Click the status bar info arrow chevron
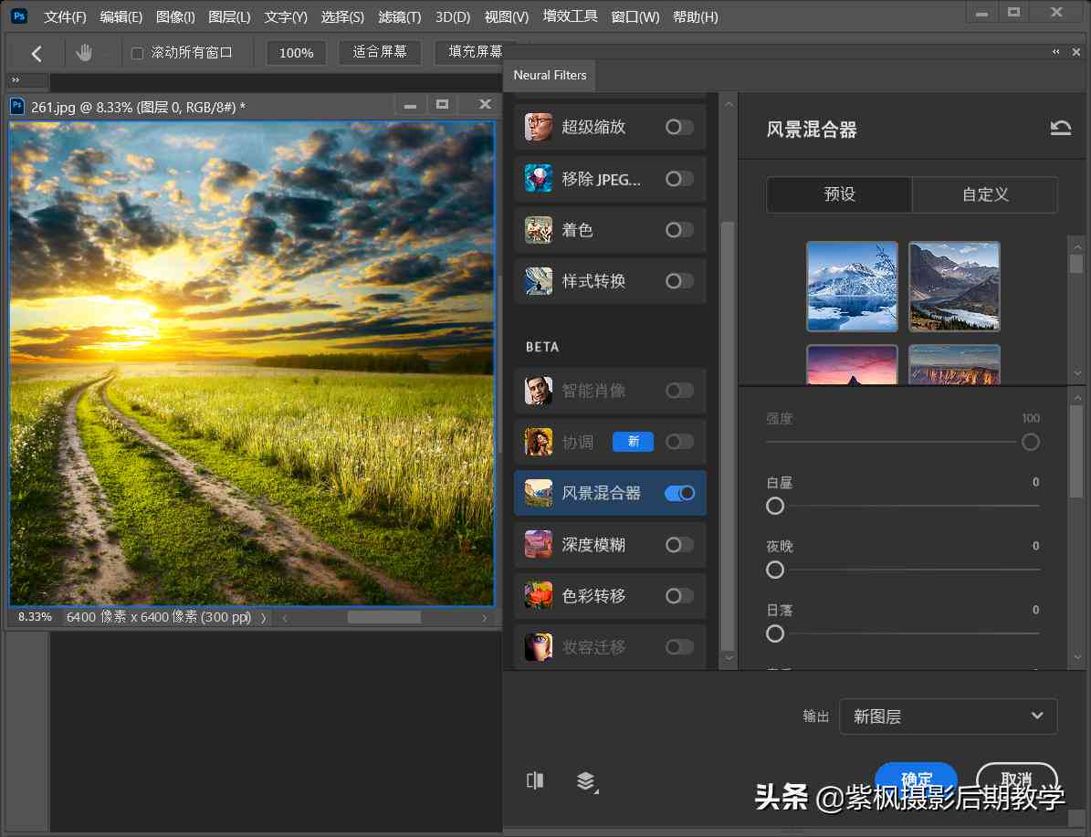Viewport: 1091px width, 837px height. pyautogui.click(x=263, y=617)
